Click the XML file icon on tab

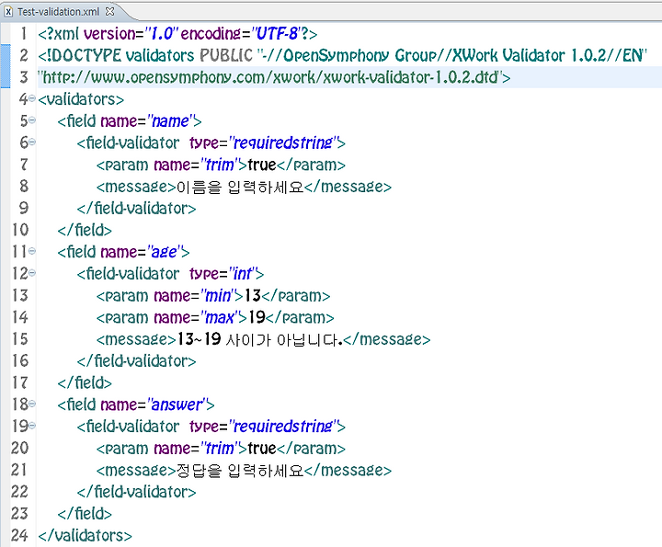(8, 12)
